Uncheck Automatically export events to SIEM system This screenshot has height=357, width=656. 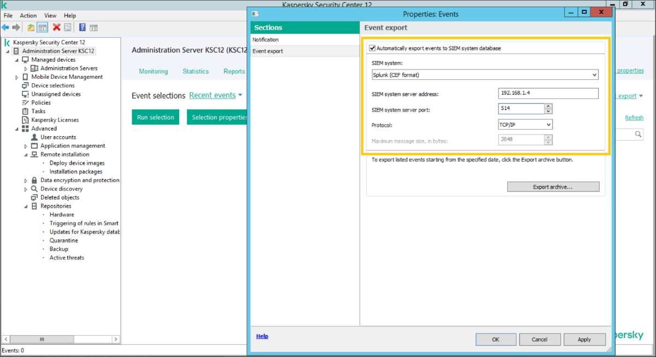(x=373, y=48)
